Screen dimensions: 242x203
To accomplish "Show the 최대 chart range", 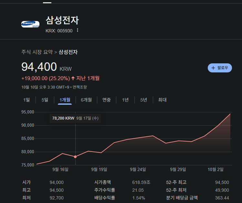I will coord(162,100).
